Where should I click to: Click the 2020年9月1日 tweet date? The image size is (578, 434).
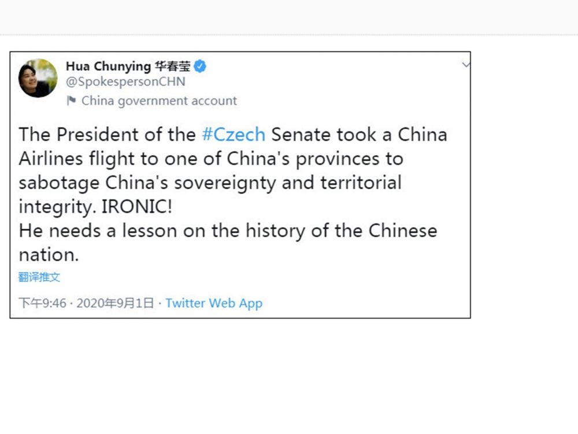pos(115,303)
